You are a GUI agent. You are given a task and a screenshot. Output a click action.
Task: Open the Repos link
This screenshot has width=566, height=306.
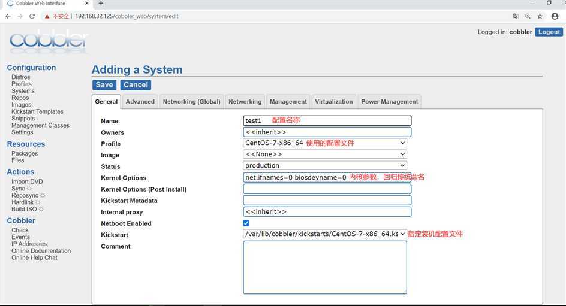[x=20, y=98]
